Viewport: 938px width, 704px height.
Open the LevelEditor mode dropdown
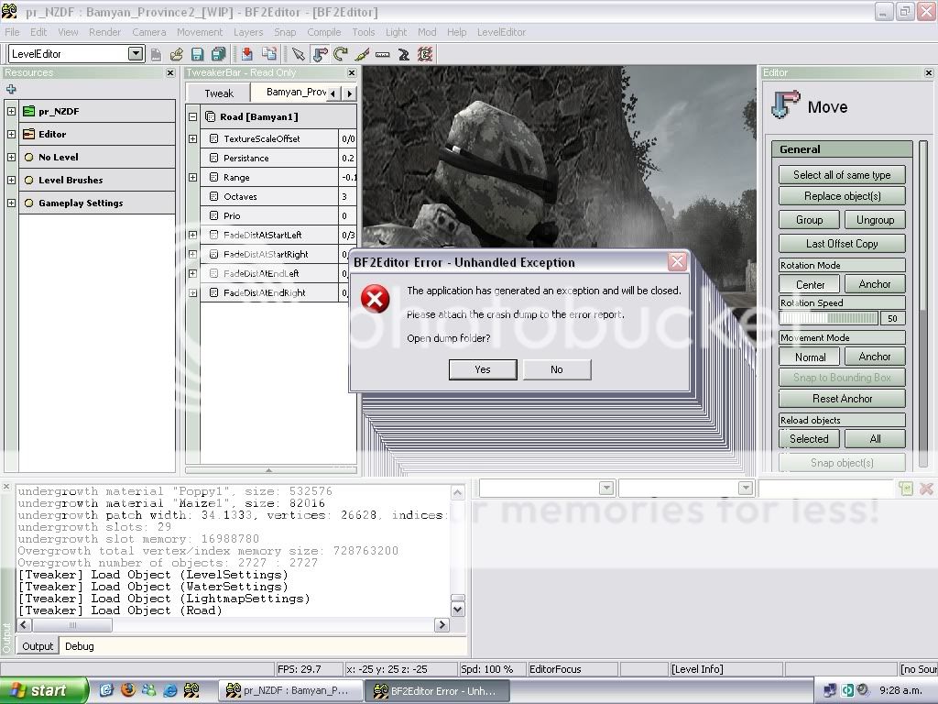click(136, 54)
